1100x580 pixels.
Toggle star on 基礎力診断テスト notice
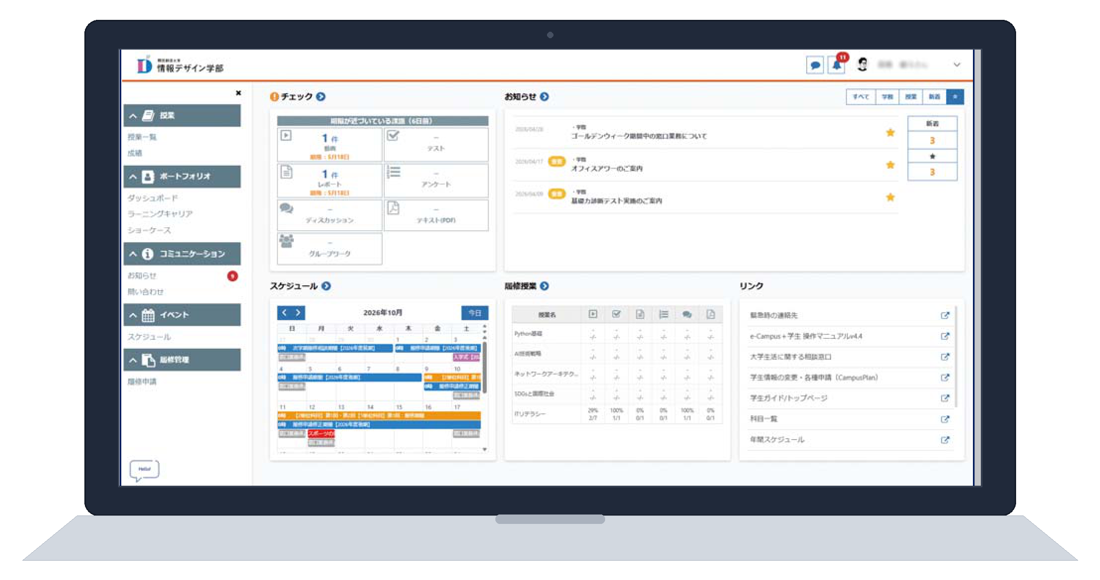[x=891, y=197]
